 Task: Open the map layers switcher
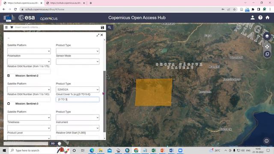pos(267,36)
